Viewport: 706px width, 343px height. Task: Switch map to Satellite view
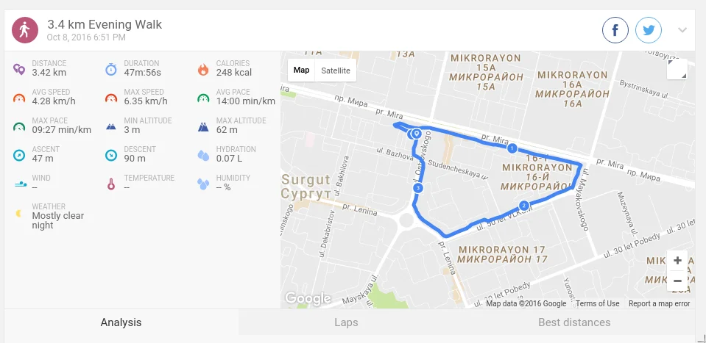[x=336, y=71]
